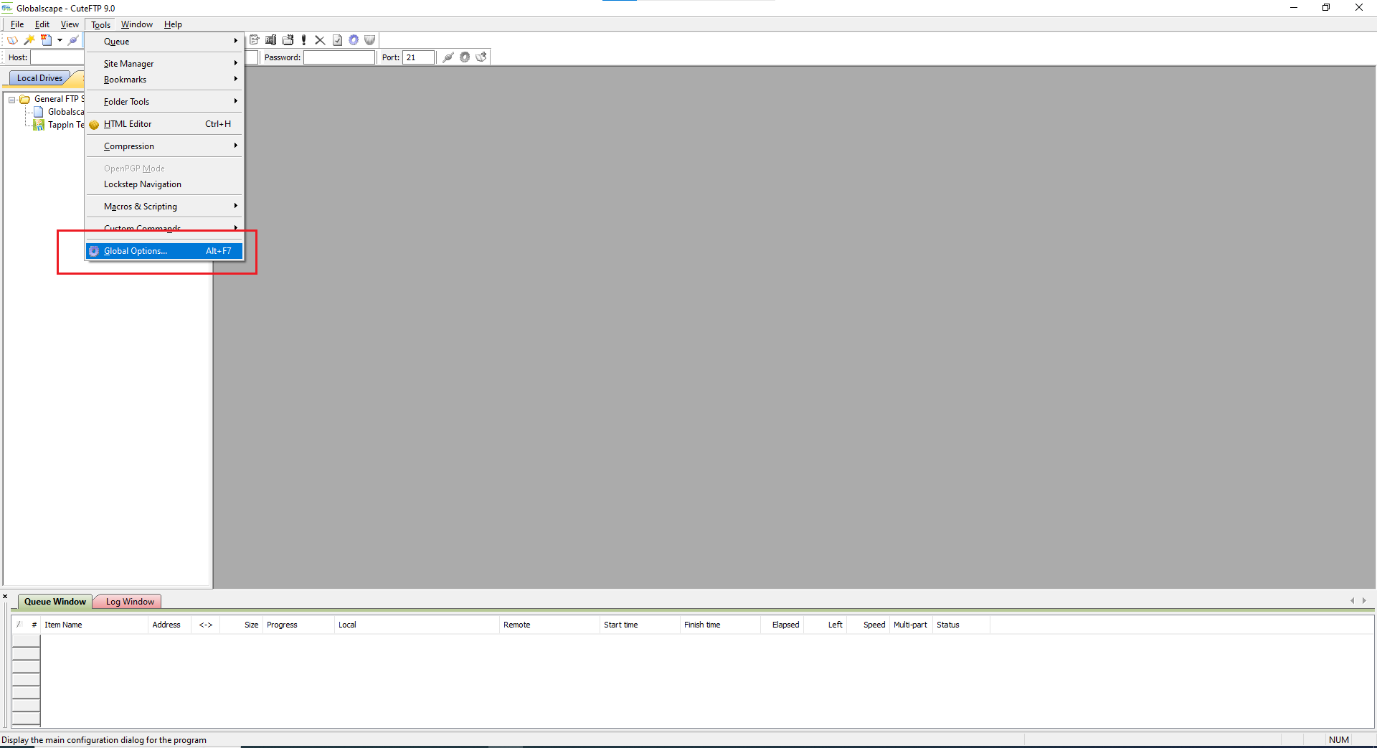
Task: Click the shield icon in the toolbar
Action: click(370, 40)
